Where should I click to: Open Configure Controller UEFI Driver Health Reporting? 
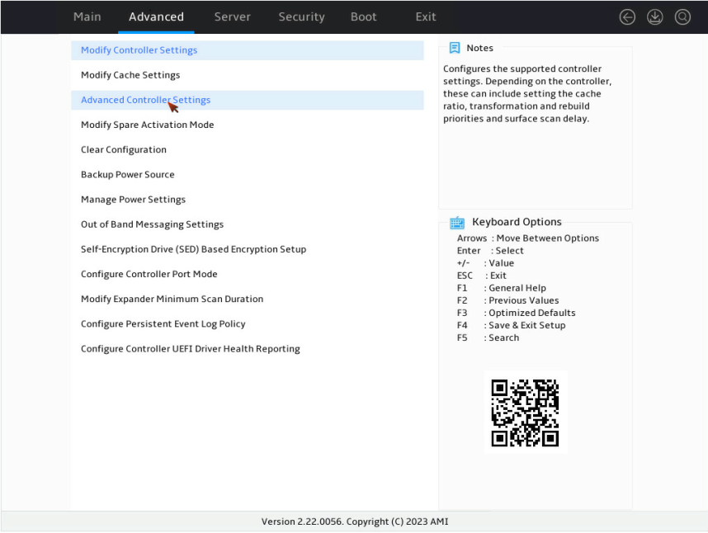(x=248, y=349)
